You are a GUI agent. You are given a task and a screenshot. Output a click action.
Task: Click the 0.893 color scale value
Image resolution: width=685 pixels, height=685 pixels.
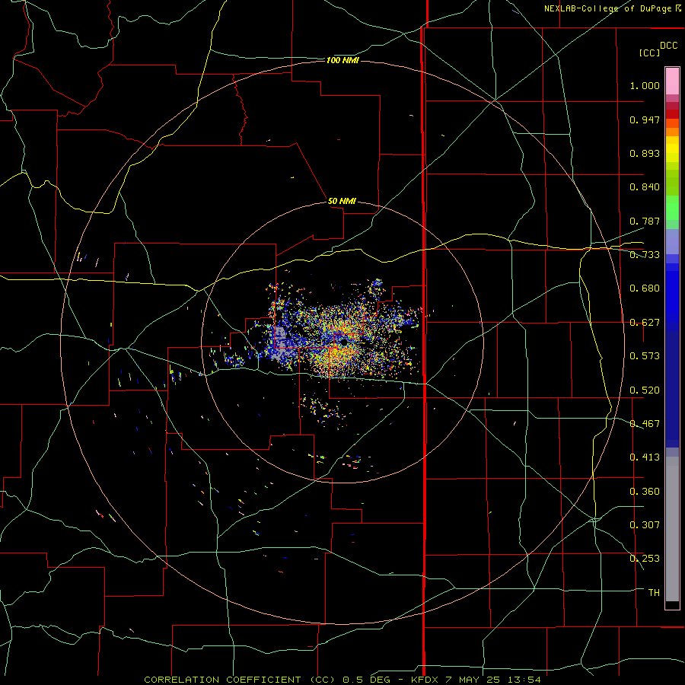tap(645, 153)
